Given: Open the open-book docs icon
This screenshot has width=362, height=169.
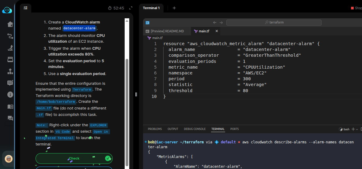Looking at the screenshot, I should [x=10, y=106].
